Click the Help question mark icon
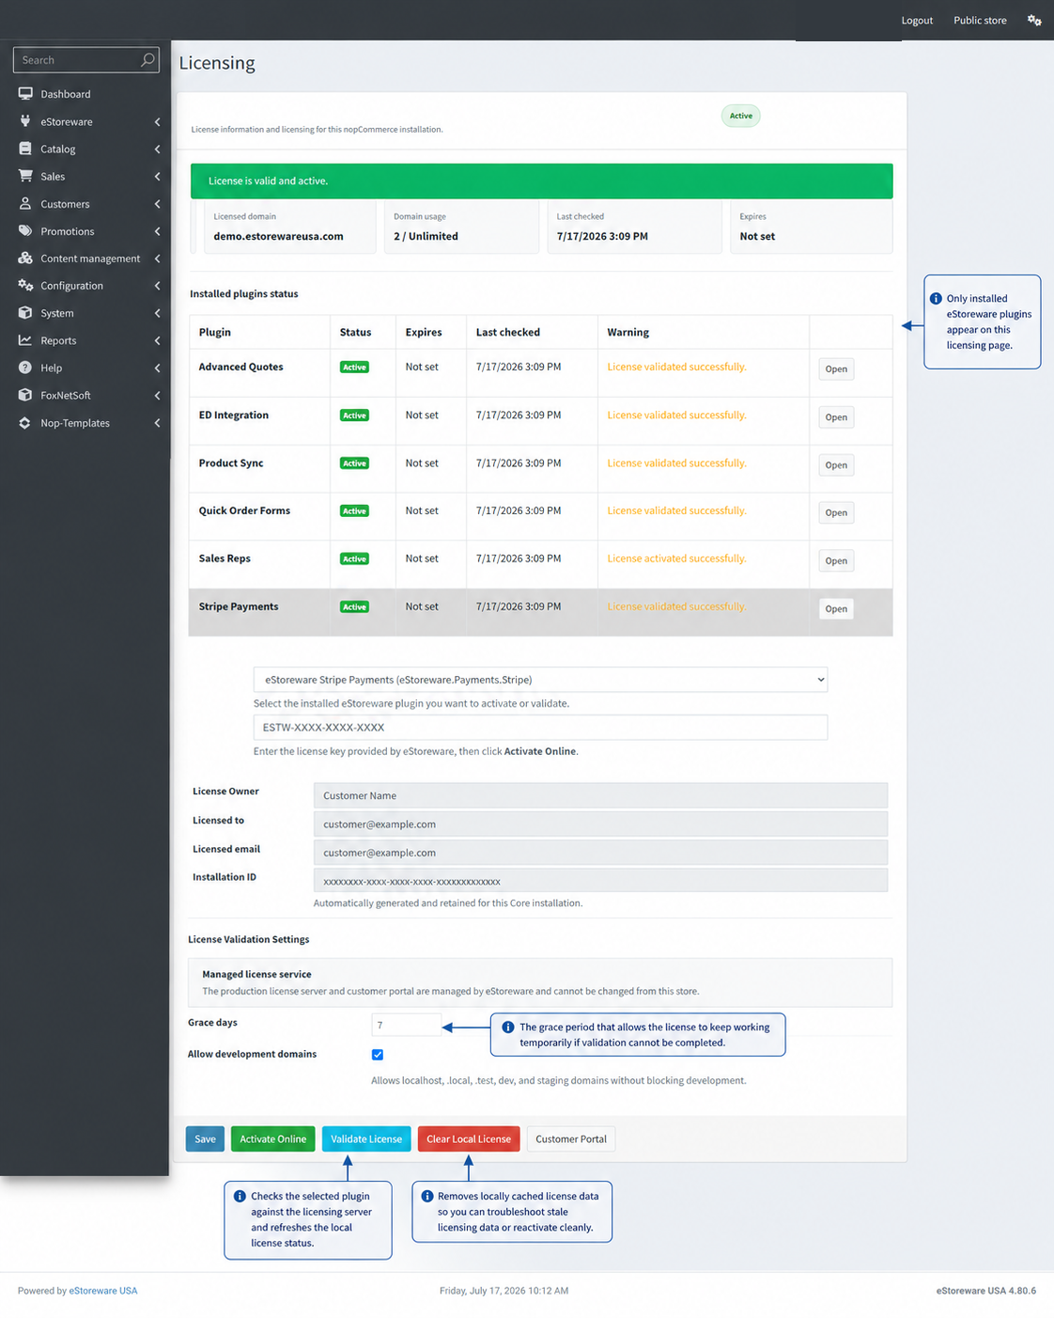Viewport: 1054px width, 1318px height. tap(25, 368)
